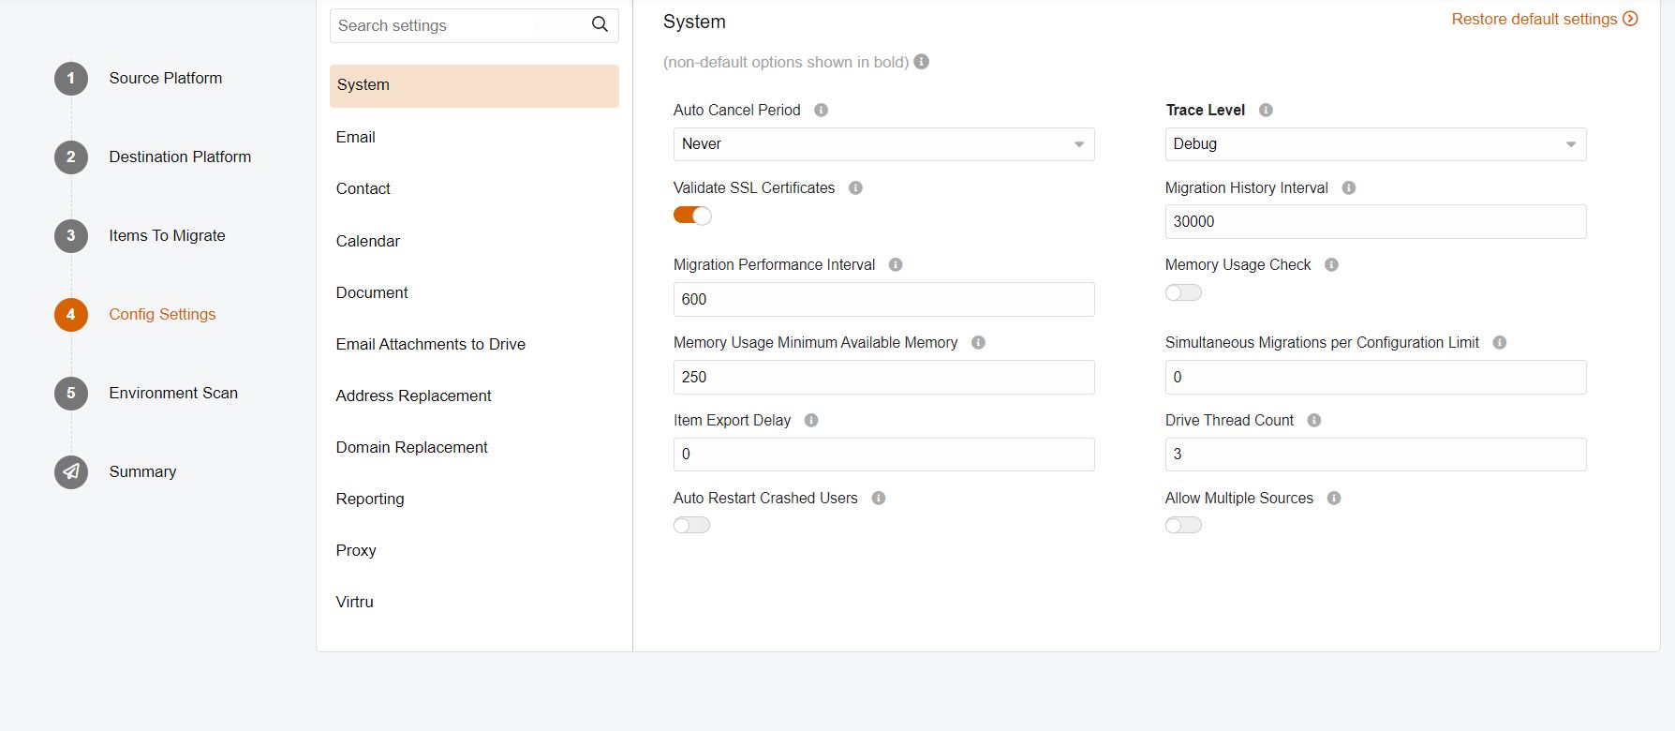Go to Items To Migrate step label
The height and width of the screenshot is (731, 1675).
point(167,236)
